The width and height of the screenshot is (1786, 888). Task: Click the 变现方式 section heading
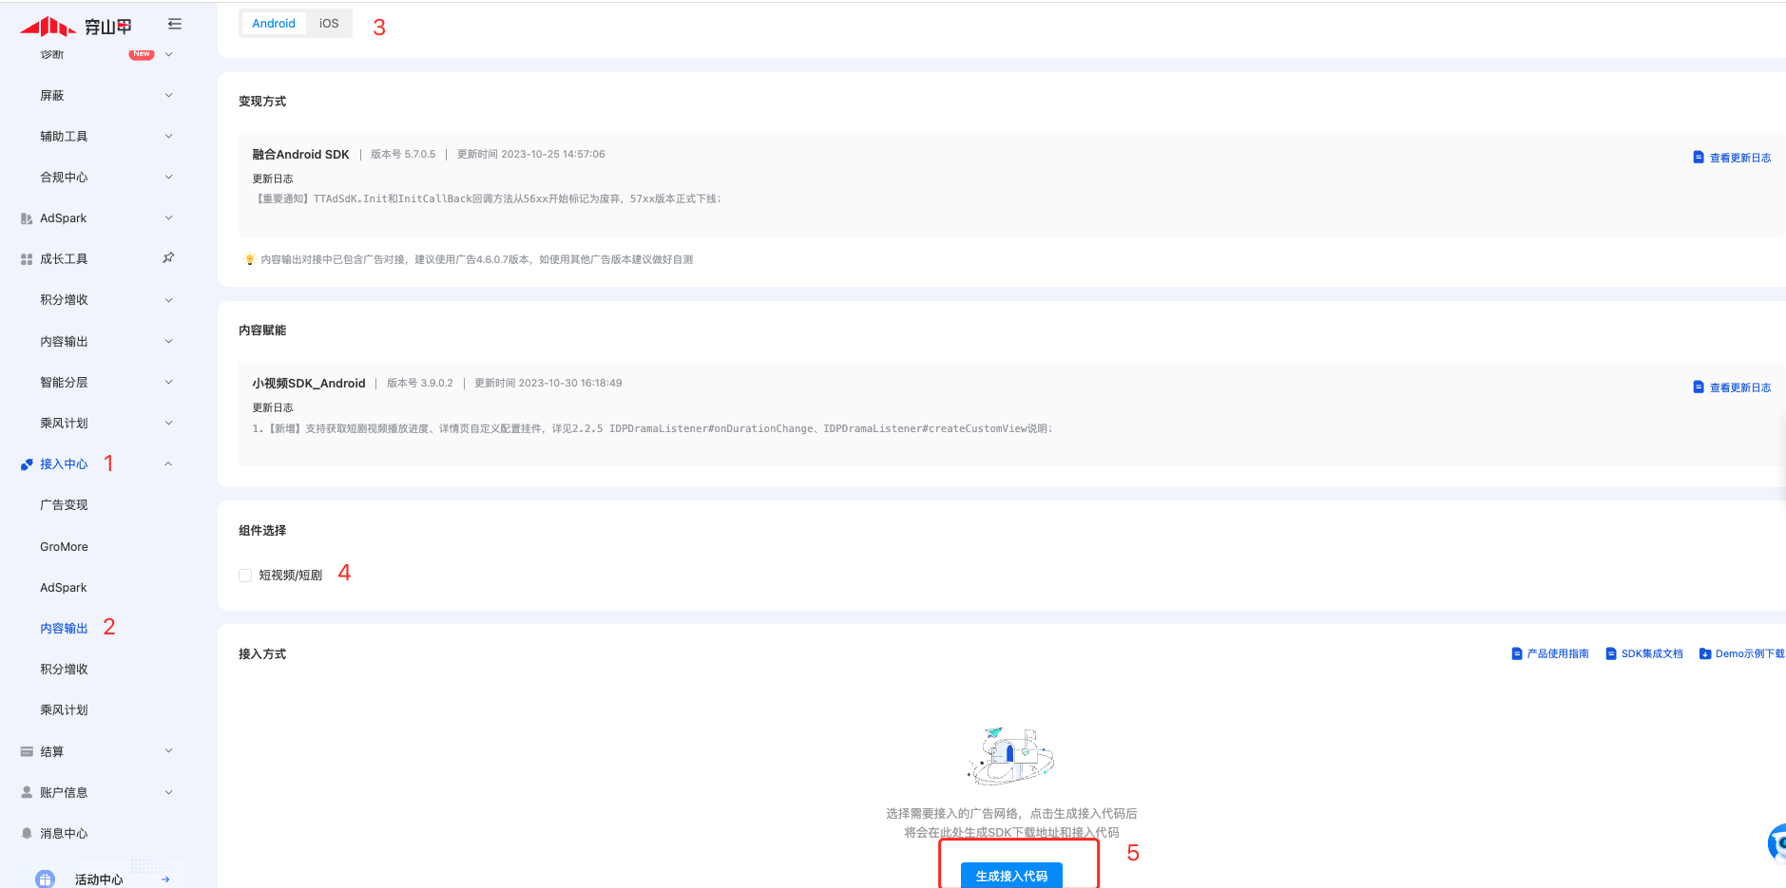click(262, 102)
